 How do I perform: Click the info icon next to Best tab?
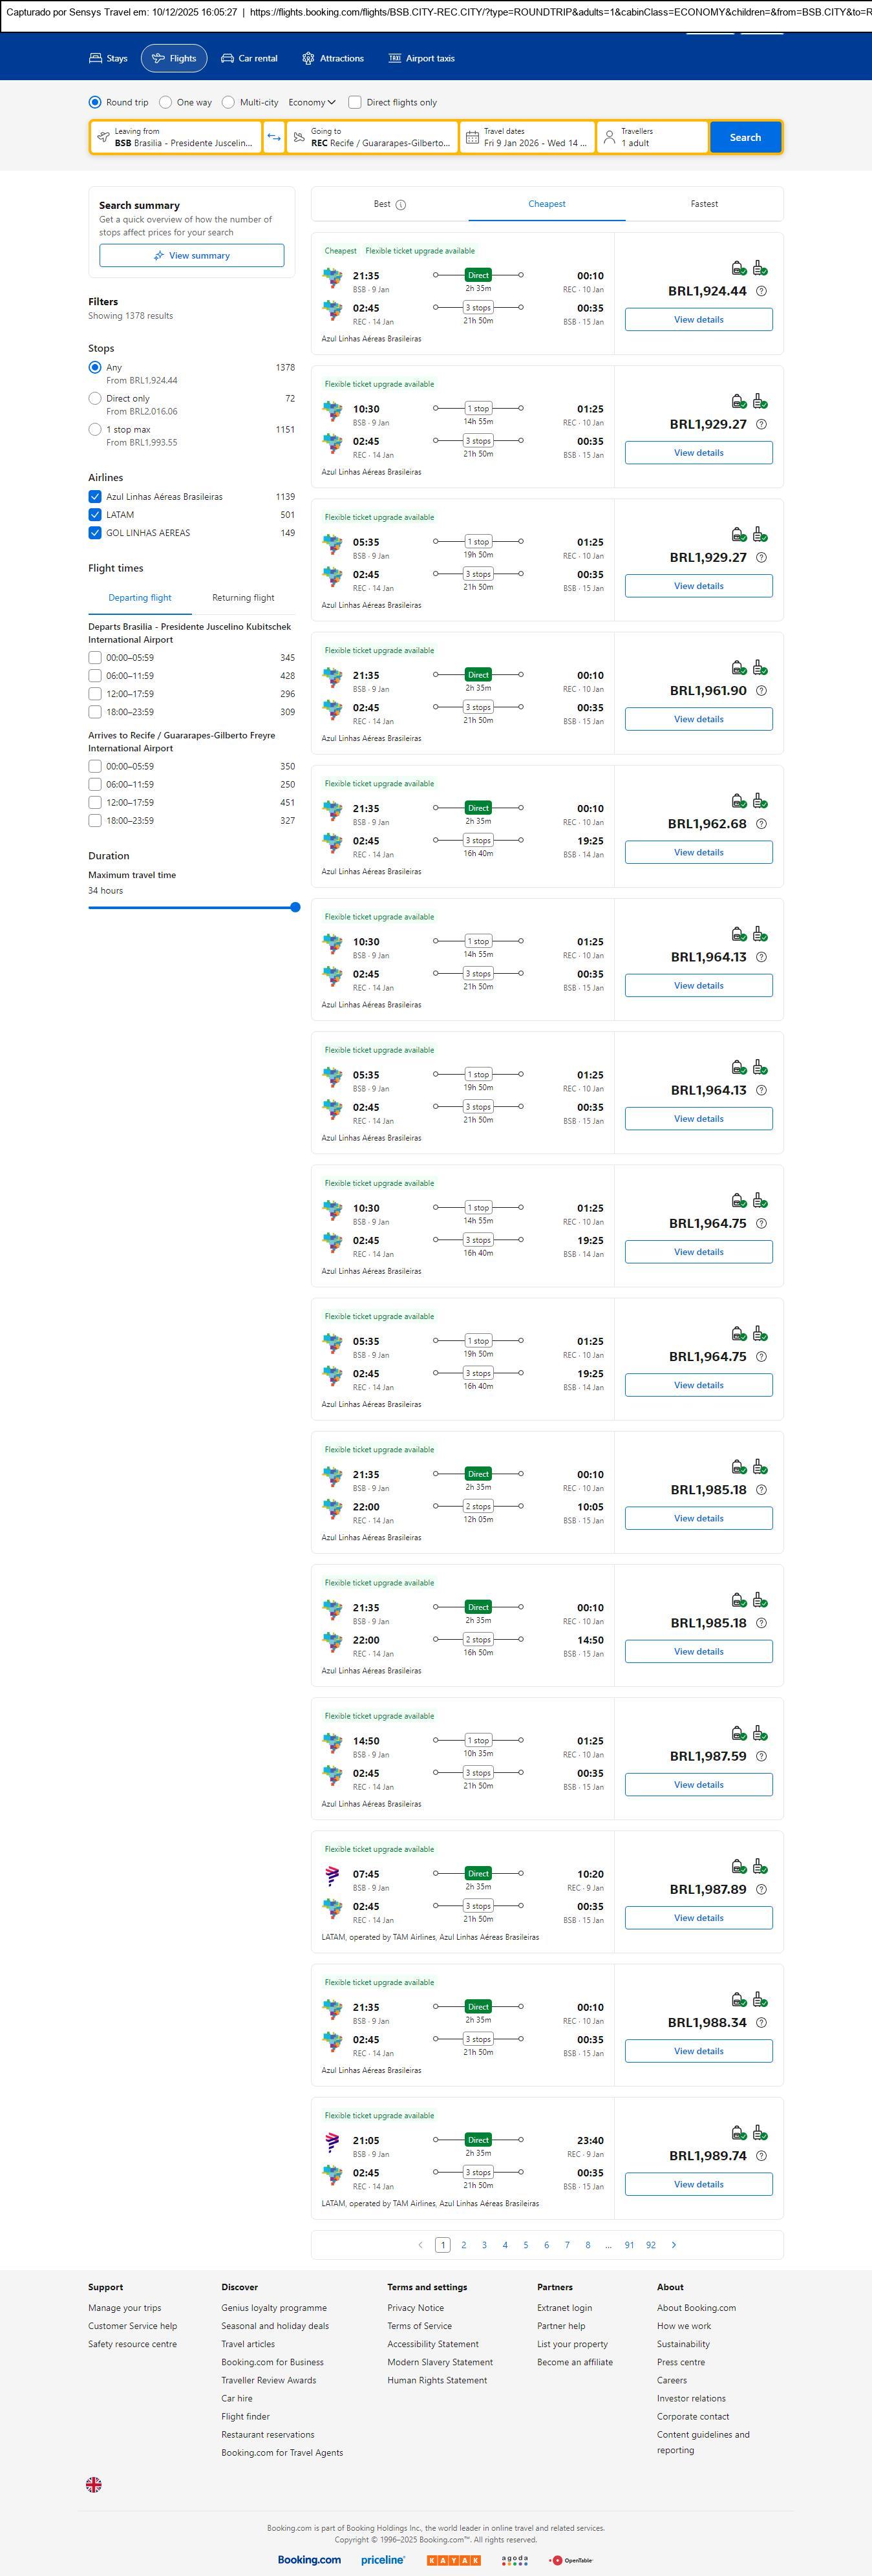coord(401,205)
